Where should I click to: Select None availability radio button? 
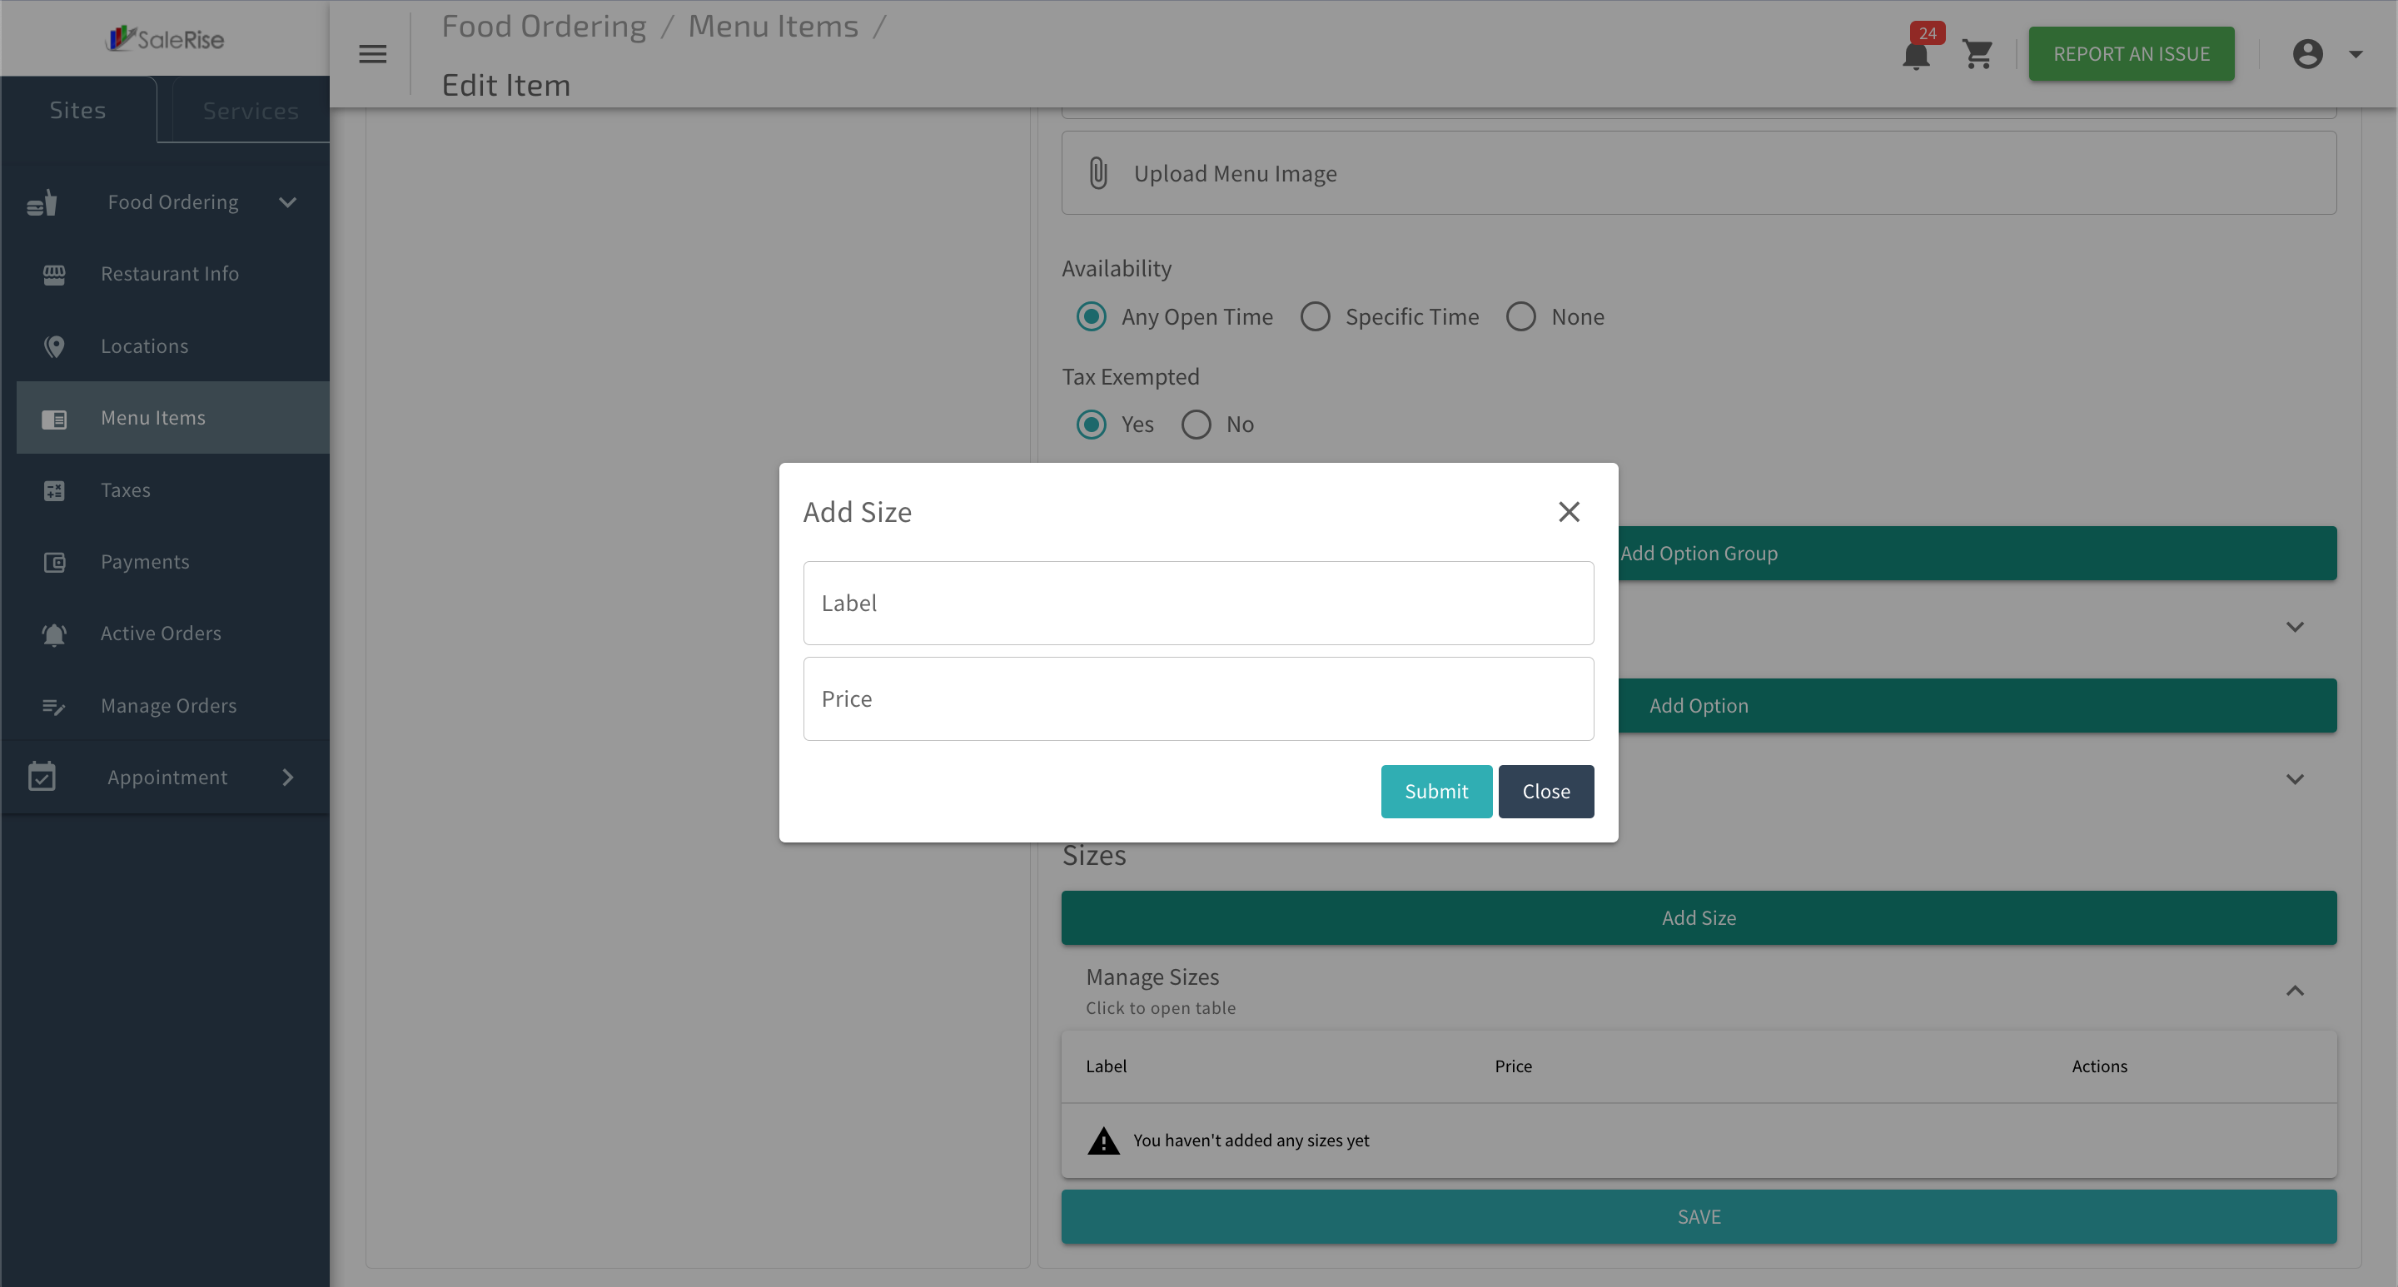point(1521,317)
